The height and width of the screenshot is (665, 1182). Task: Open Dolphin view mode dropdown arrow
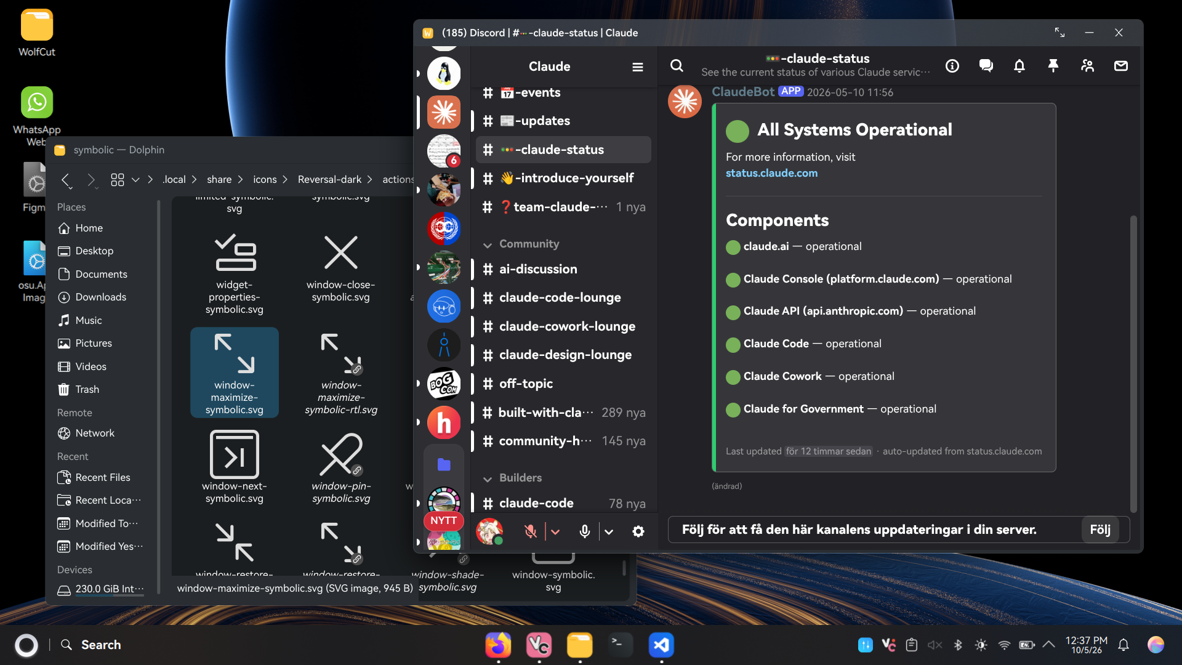(135, 180)
